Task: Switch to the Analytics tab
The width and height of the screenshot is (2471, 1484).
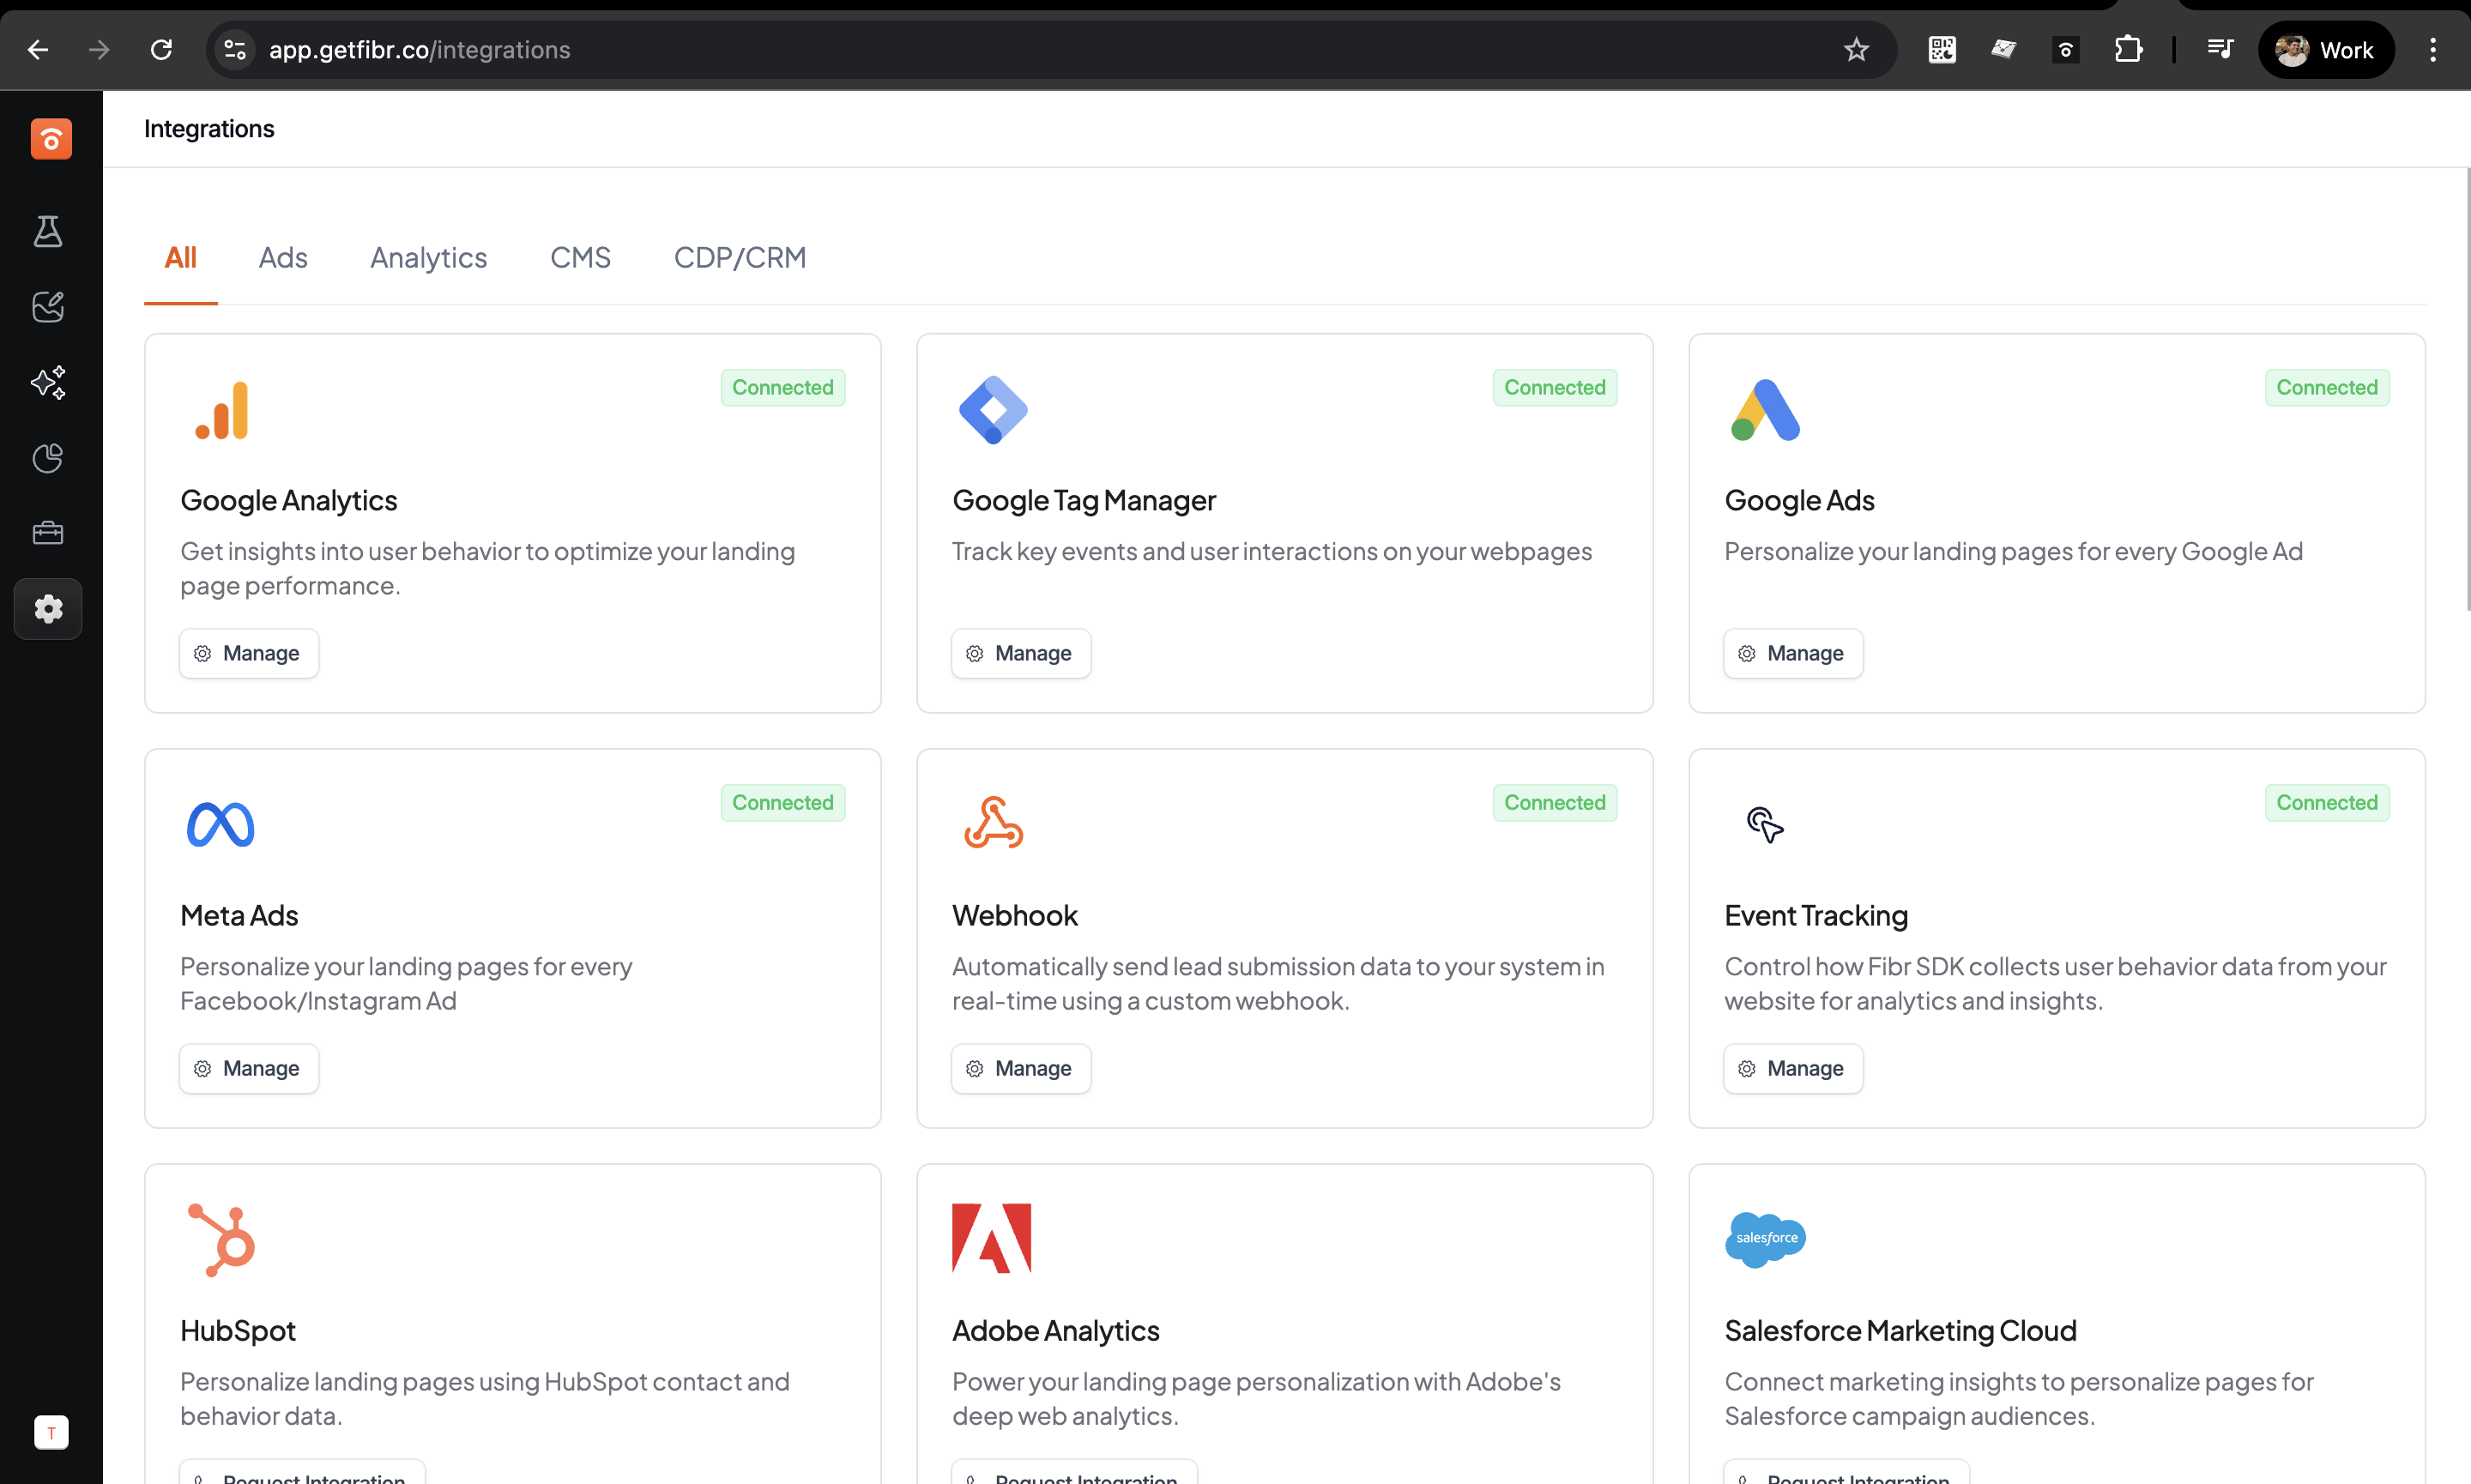Action: pyautogui.click(x=428, y=258)
